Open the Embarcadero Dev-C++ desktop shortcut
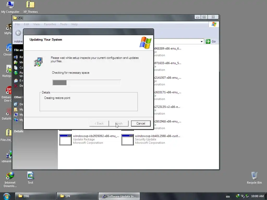This screenshot has width=267, height=200. point(9,90)
